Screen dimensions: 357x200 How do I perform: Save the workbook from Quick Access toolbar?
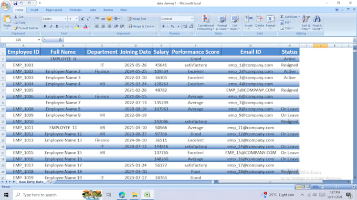15,3
